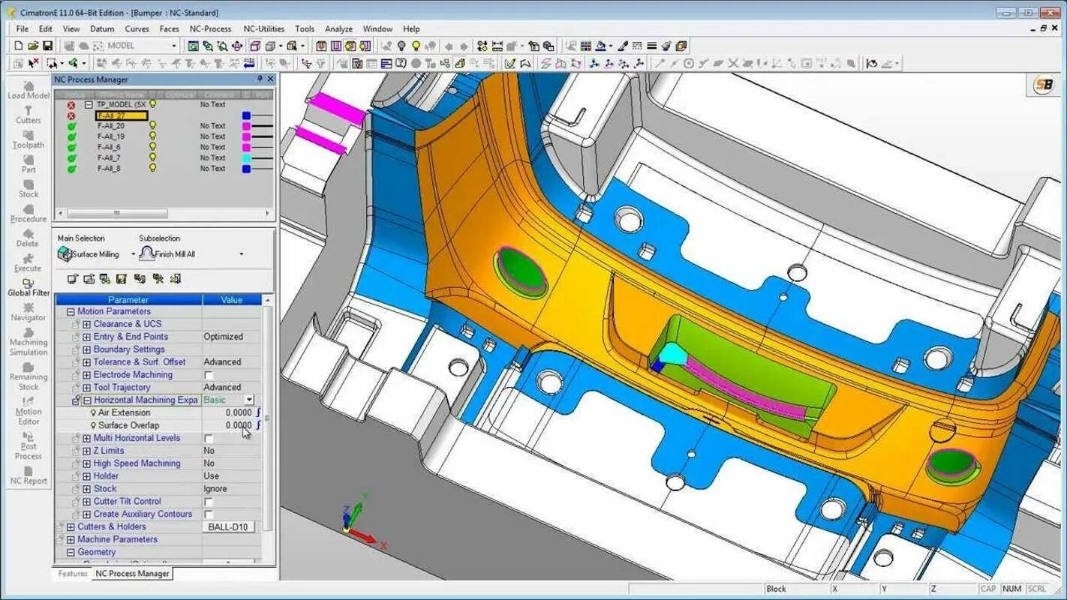Open the NC Report sidebar tool
The height and width of the screenshot is (600, 1067).
[x=29, y=475]
